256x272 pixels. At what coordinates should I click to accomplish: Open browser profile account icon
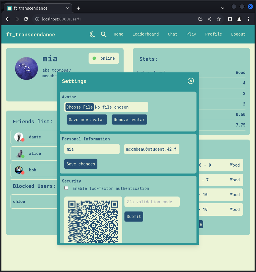(239, 19)
